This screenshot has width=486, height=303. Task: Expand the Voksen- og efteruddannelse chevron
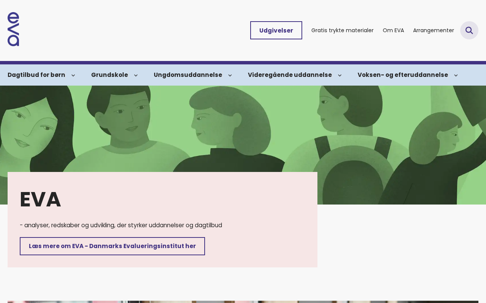click(456, 75)
